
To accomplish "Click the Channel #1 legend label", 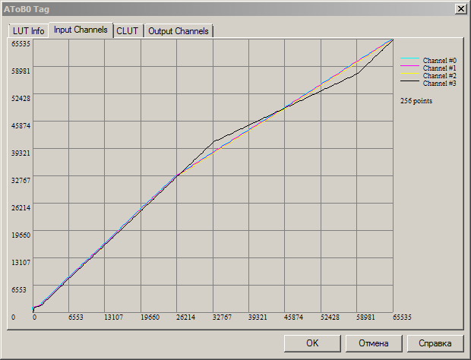I will pos(440,68).
